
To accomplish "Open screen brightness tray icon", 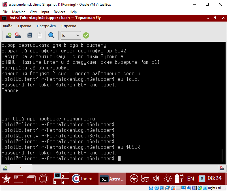I will [168, 179].
